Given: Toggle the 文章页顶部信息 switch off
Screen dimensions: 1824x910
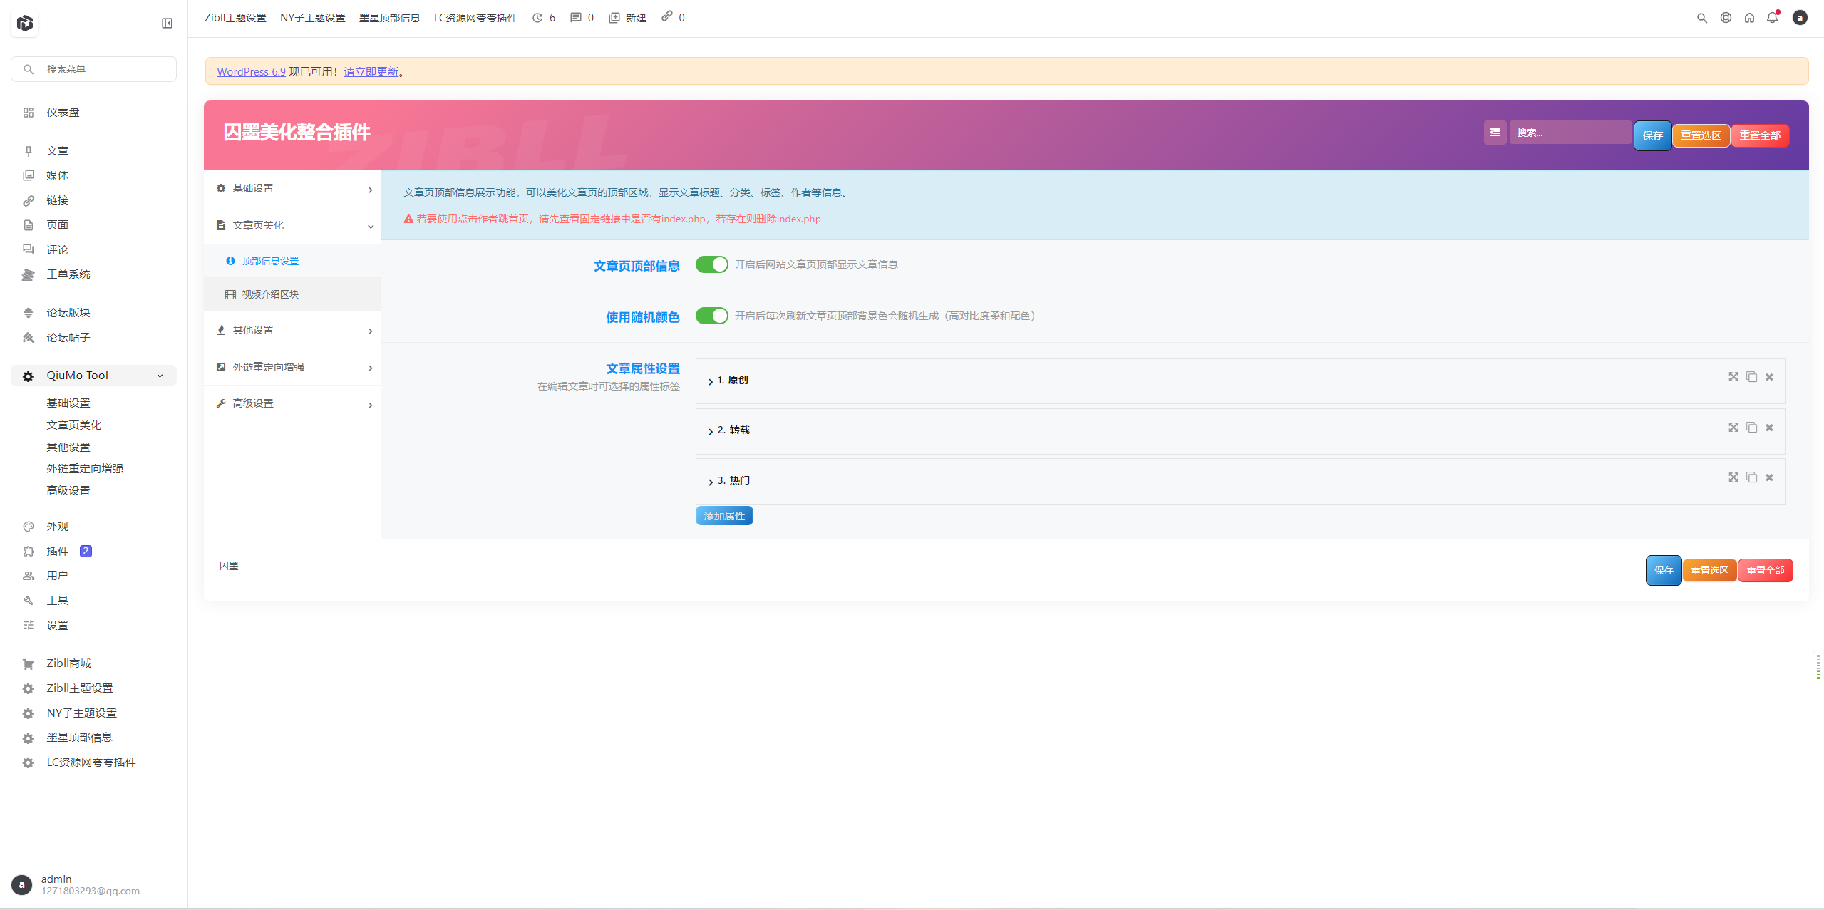Looking at the screenshot, I should click(x=711, y=264).
